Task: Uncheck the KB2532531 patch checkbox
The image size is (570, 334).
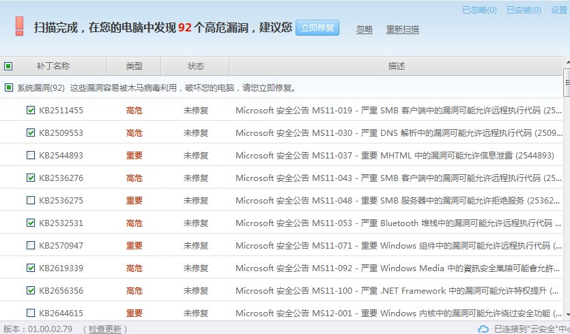Action: pos(31,223)
